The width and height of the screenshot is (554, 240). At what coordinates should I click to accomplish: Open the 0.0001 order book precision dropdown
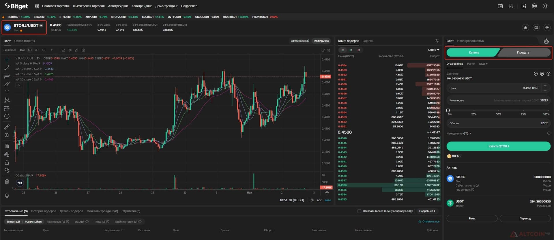tap(433, 50)
